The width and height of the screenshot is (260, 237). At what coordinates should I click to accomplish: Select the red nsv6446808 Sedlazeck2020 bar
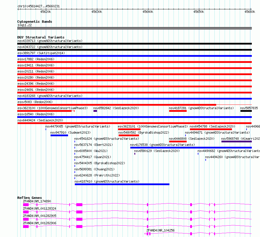[178, 142]
